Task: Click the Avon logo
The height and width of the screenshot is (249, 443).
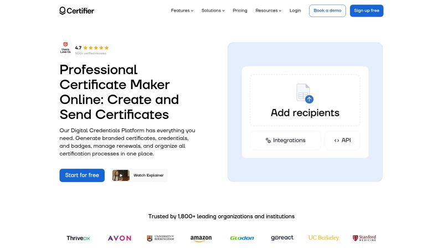Action: 119,238
